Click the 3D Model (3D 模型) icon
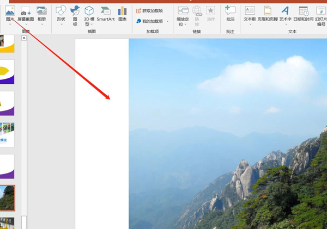This screenshot has width=327, height=229. [89, 11]
